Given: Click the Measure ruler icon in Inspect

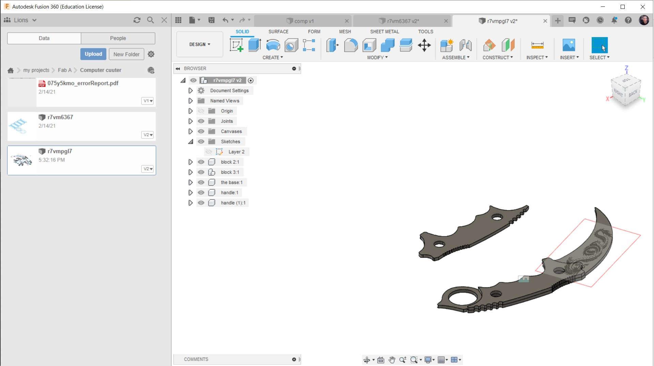Looking at the screenshot, I should coord(537,45).
